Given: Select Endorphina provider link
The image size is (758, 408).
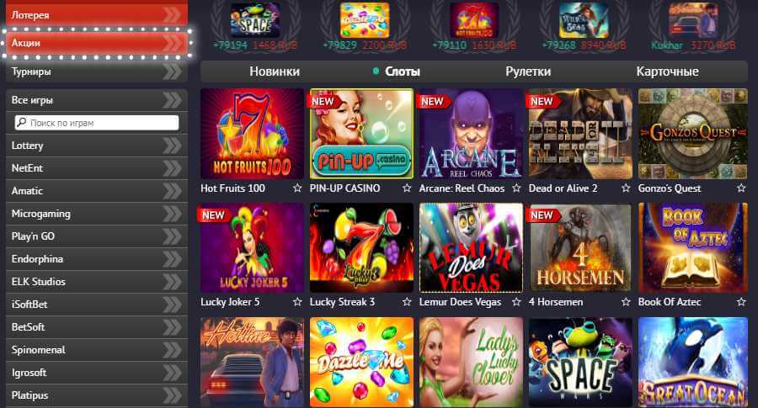Looking at the screenshot, I should click(37, 259).
